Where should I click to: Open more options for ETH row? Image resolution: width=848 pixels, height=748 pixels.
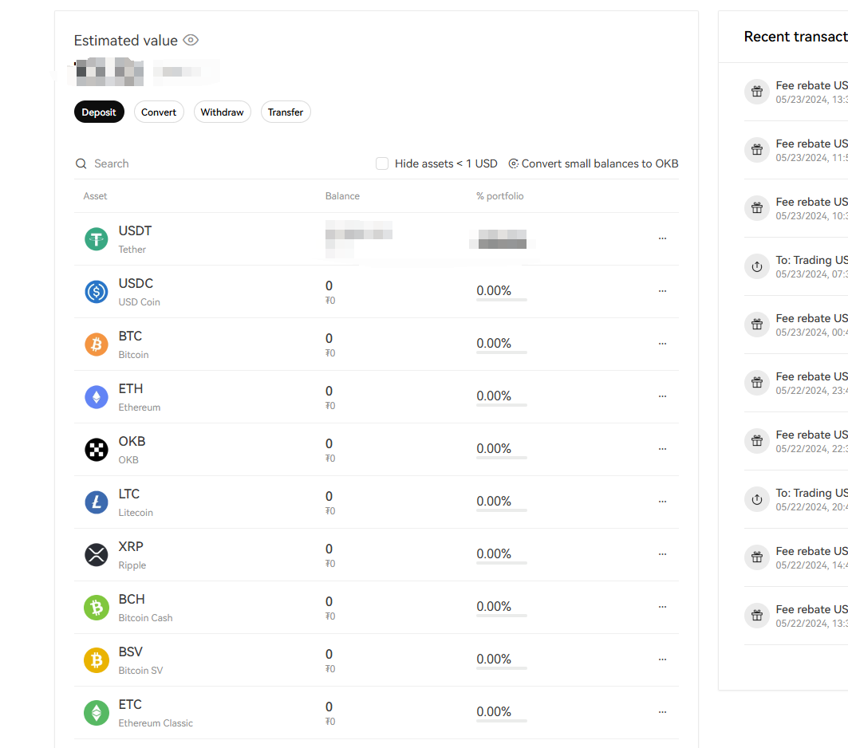click(x=662, y=396)
